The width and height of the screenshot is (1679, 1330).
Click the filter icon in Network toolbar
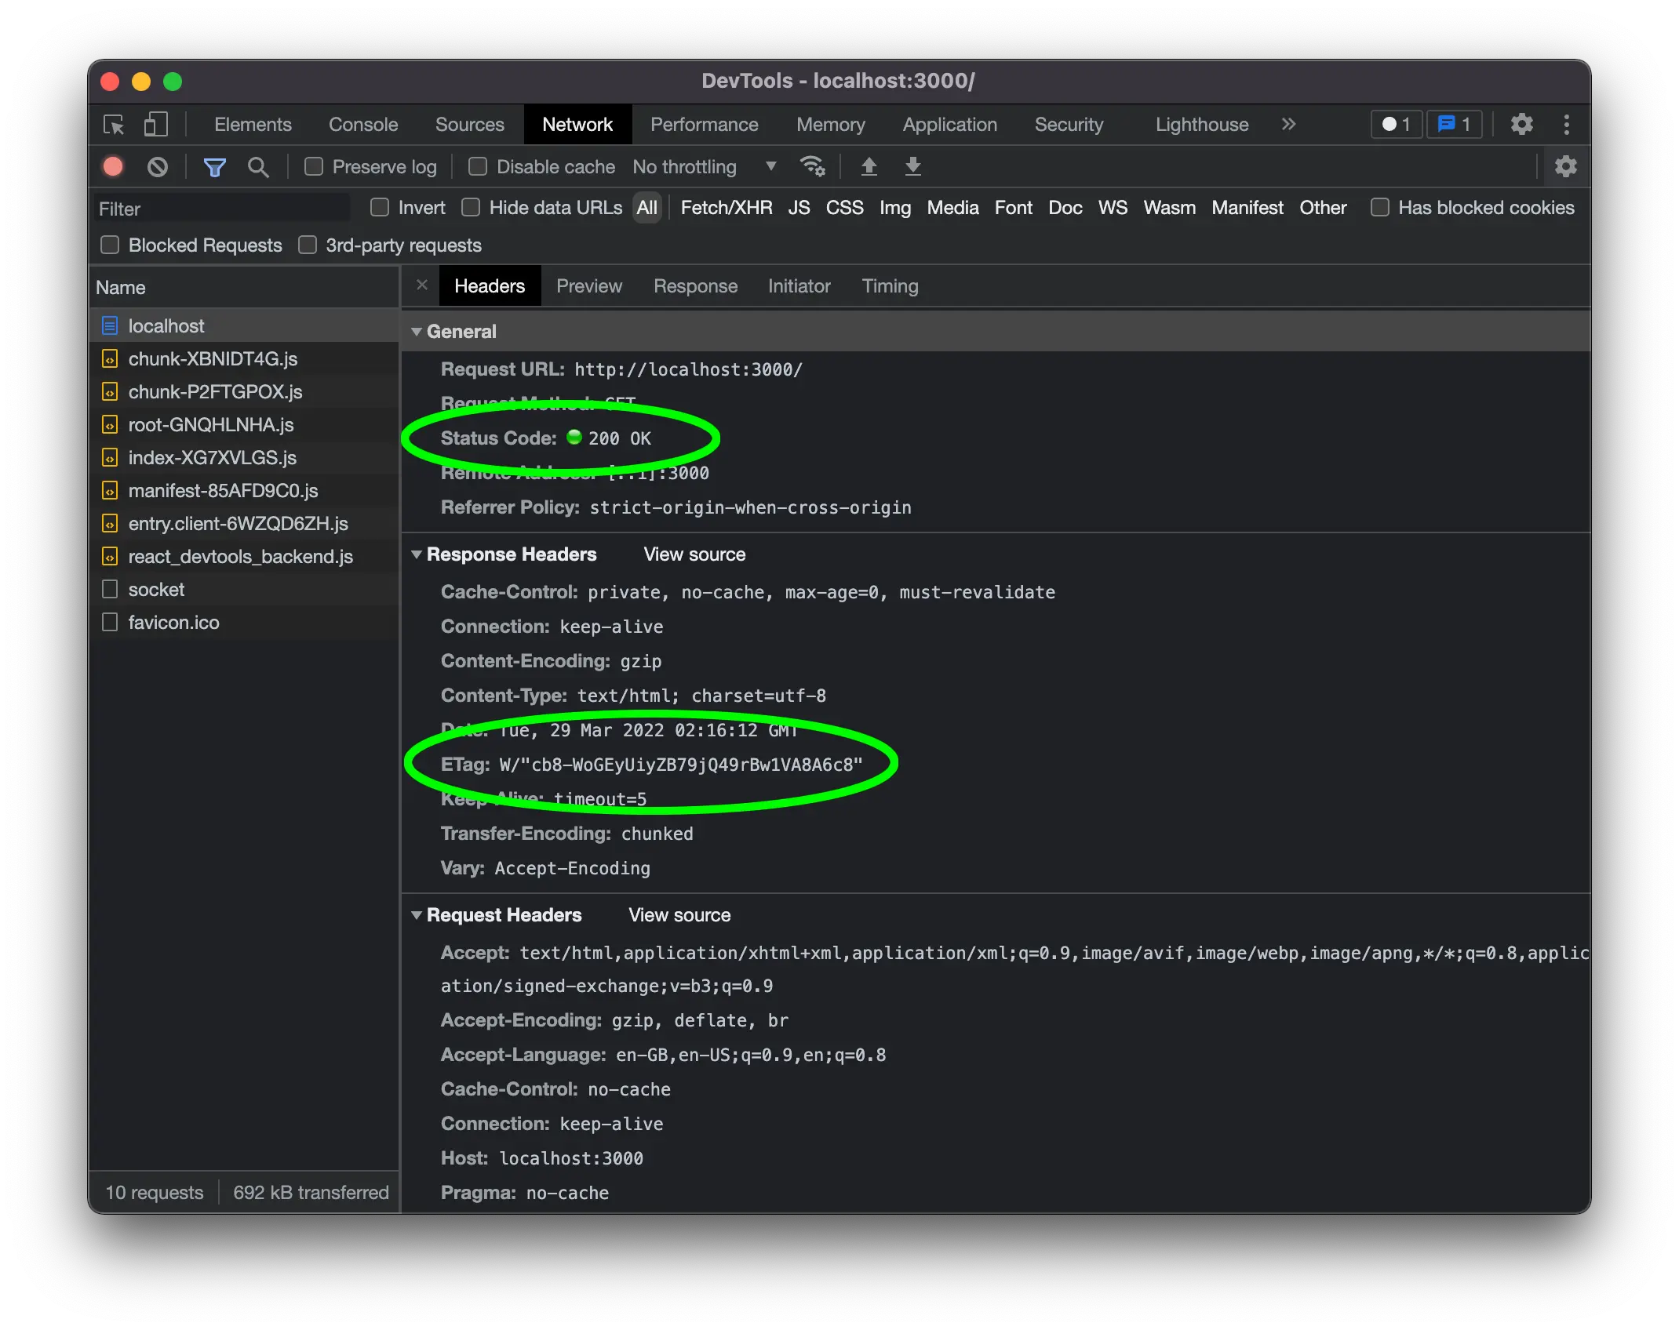(x=214, y=166)
